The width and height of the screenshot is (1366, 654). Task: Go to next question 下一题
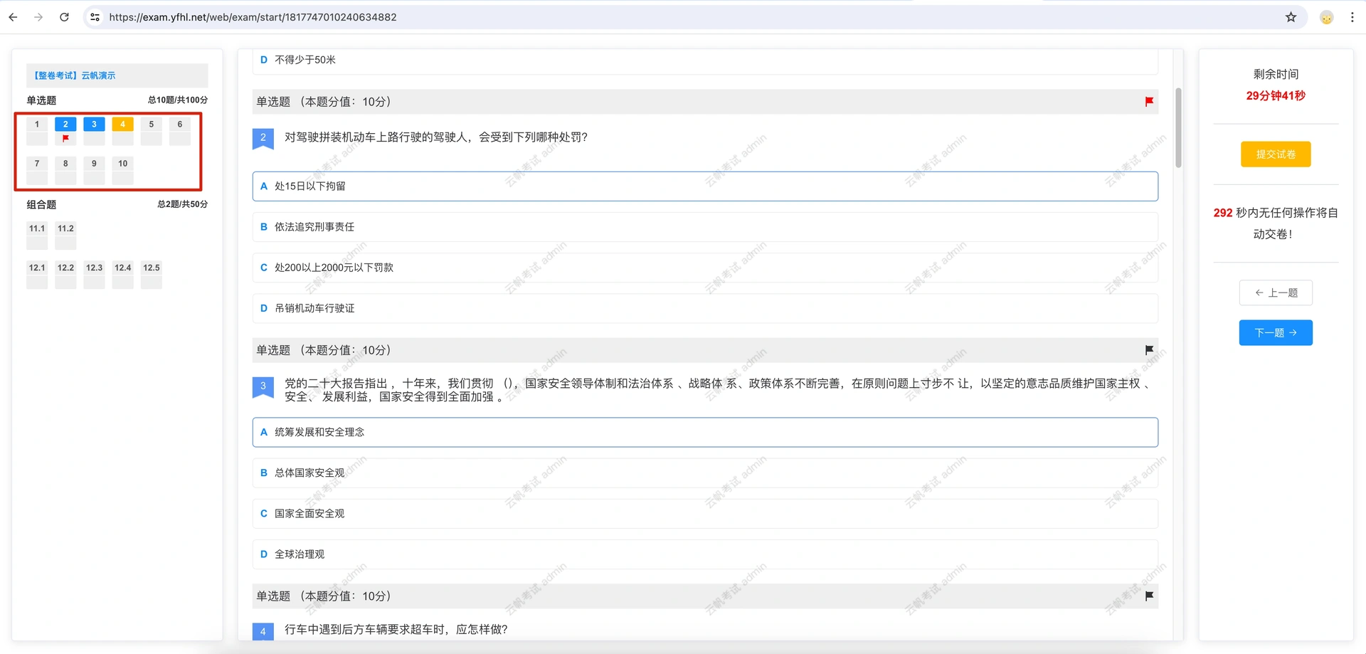tap(1276, 332)
